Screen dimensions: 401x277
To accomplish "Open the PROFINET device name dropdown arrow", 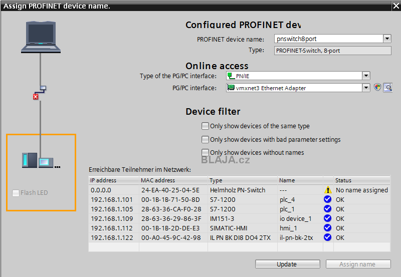I will (x=387, y=39).
